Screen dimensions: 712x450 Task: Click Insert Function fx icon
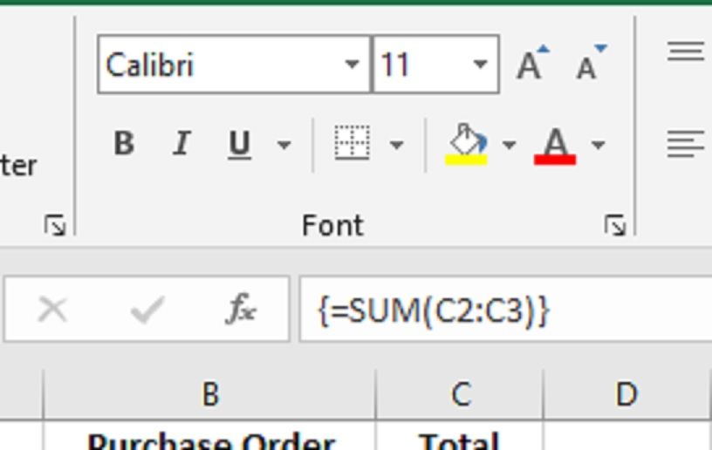click(x=241, y=310)
